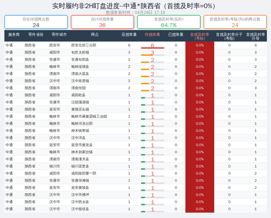Click the 首揽及时率(实时) card showing 64.7%
This screenshot has height=218, width=271.
(169, 22)
